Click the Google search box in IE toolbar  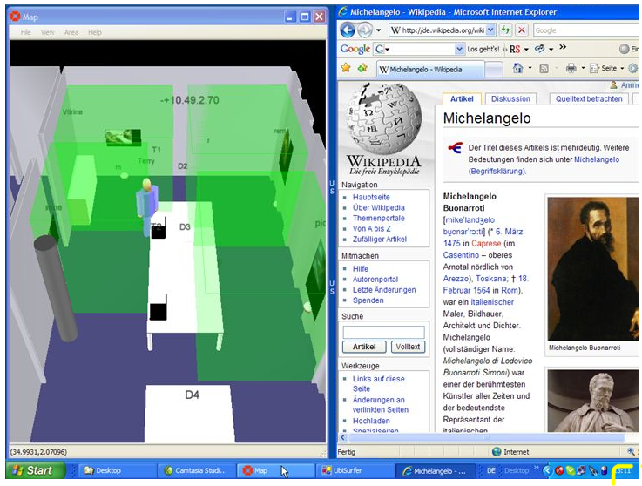(585, 30)
